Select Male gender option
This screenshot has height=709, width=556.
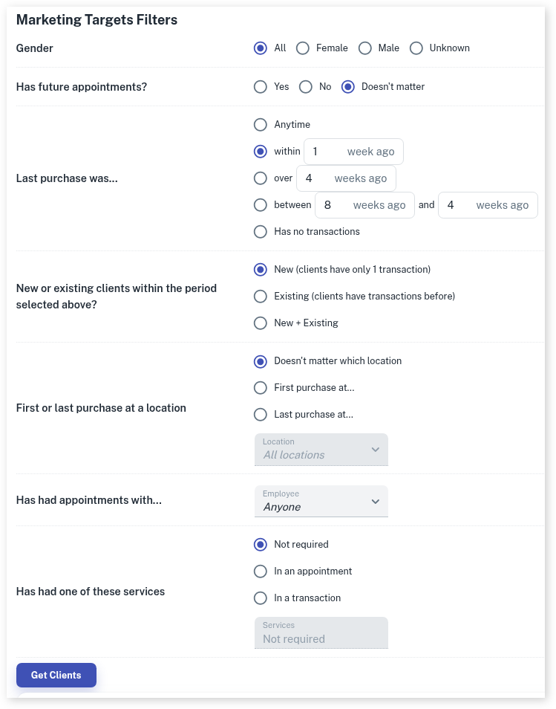click(364, 48)
